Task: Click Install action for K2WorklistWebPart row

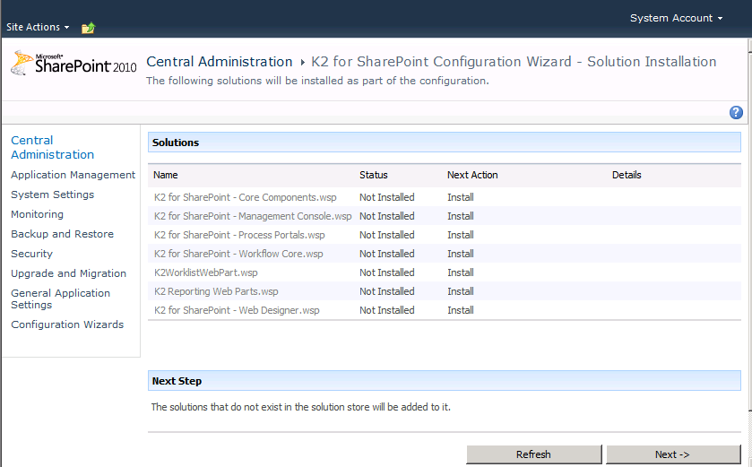Action: coord(461,272)
